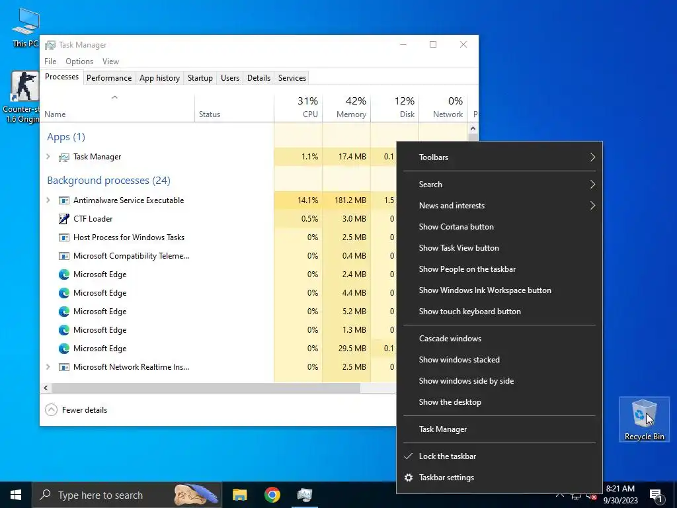Click the horizontal scrollbar left arrow
Image resolution: width=677 pixels, height=508 pixels.
pyautogui.click(x=46, y=388)
